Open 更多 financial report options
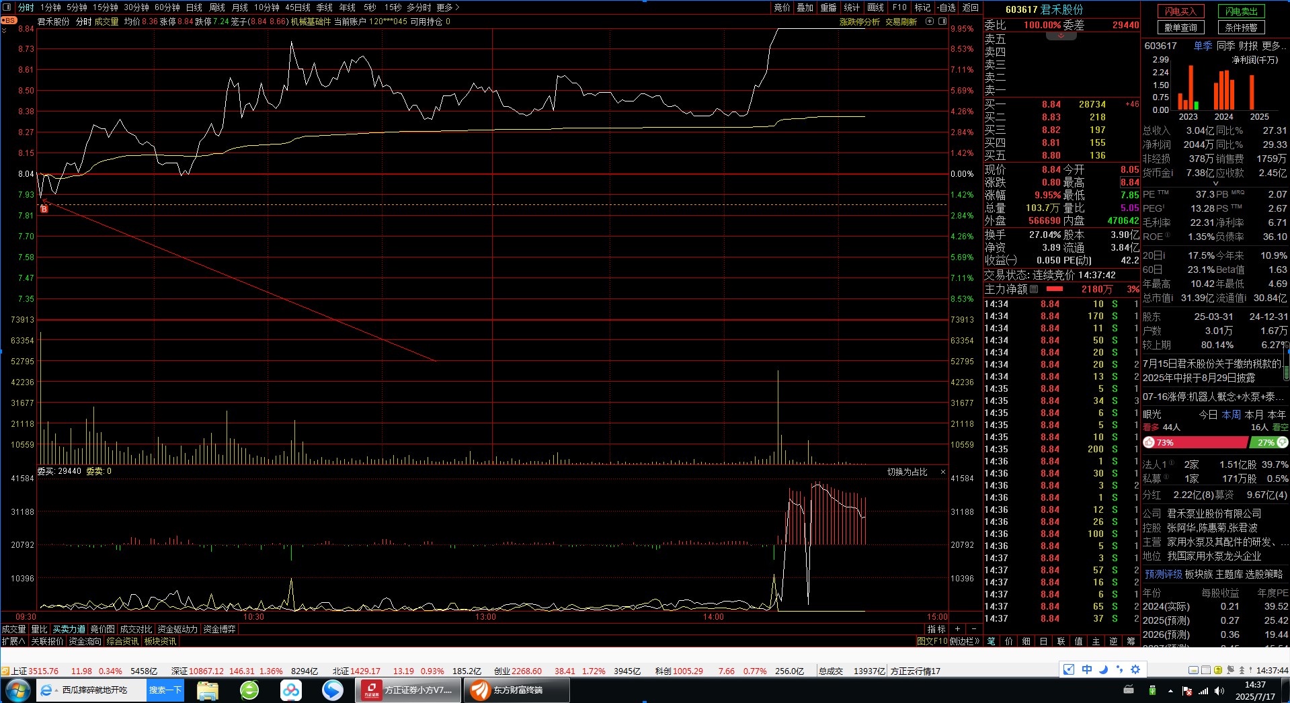The image size is (1290, 703). [1274, 46]
